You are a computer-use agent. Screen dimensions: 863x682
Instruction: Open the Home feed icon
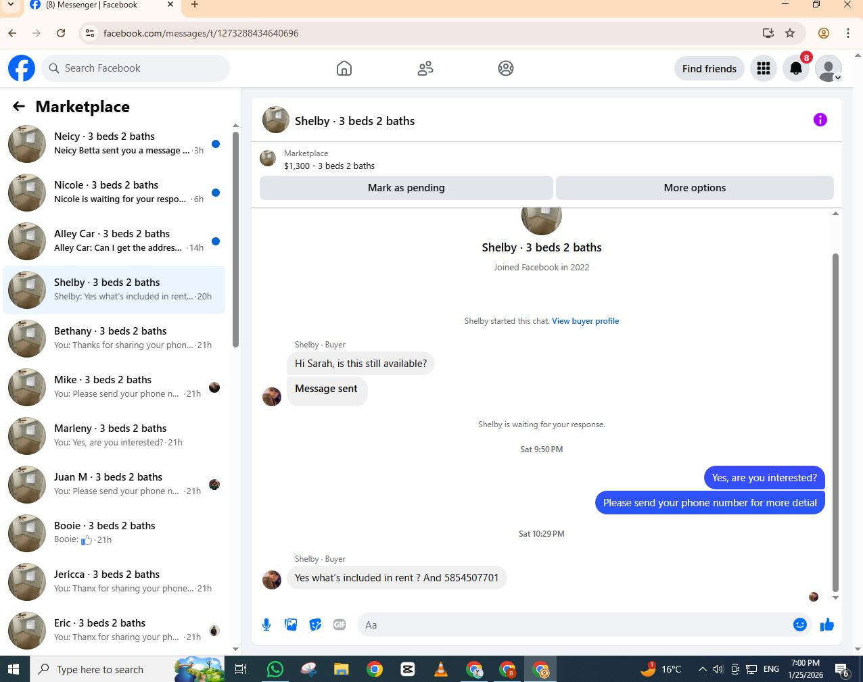pyautogui.click(x=344, y=68)
